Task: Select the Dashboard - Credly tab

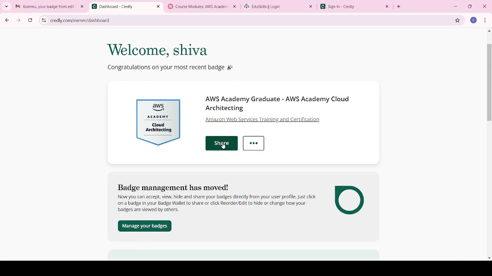Action: point(125,7)
